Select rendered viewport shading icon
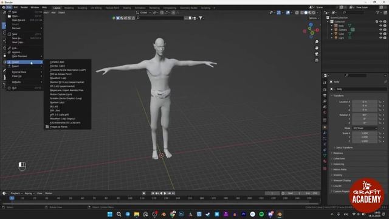This screenshot has width=389, height=219. click(314, 12)
